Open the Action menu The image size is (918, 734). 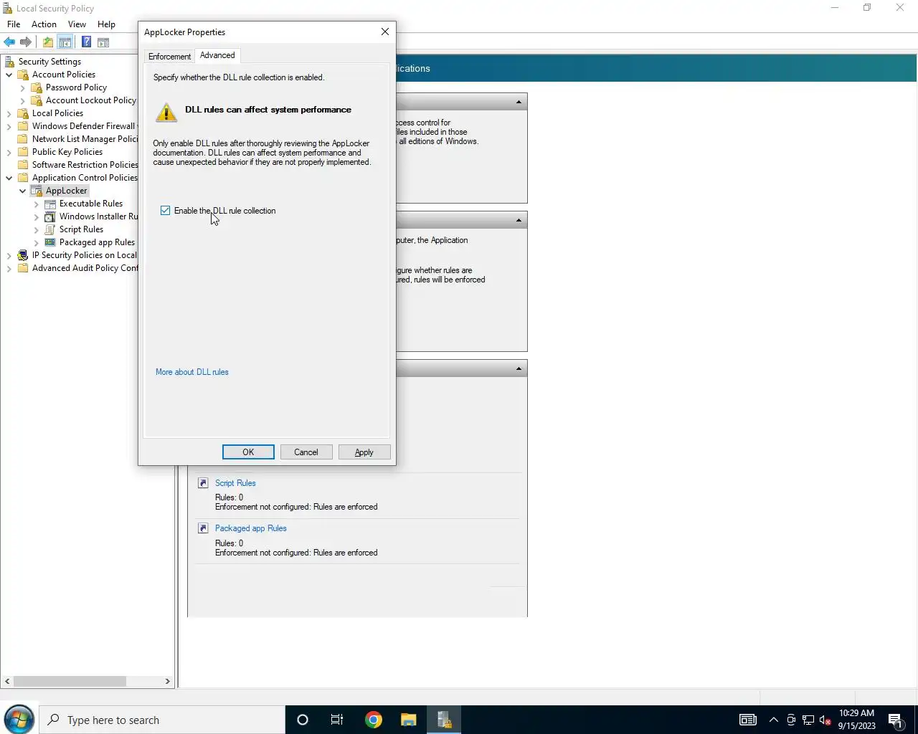pos(44,24)
